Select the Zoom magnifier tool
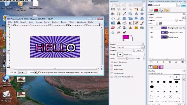 click(x=130, y=14)
